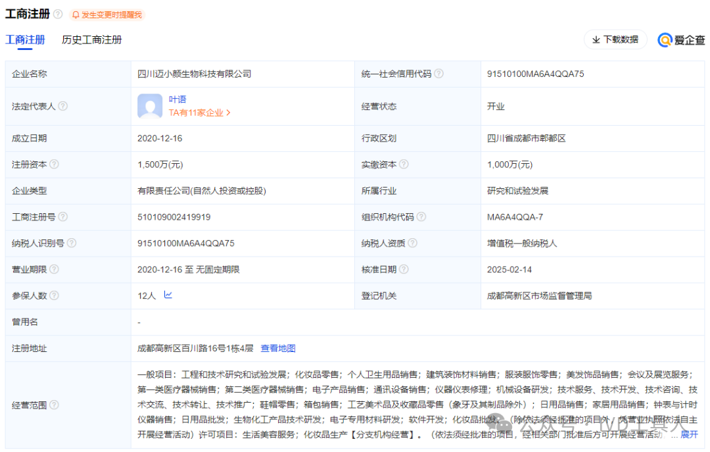
Task: Open legal representative 叶语 link
Action: (x=177, y=99)
